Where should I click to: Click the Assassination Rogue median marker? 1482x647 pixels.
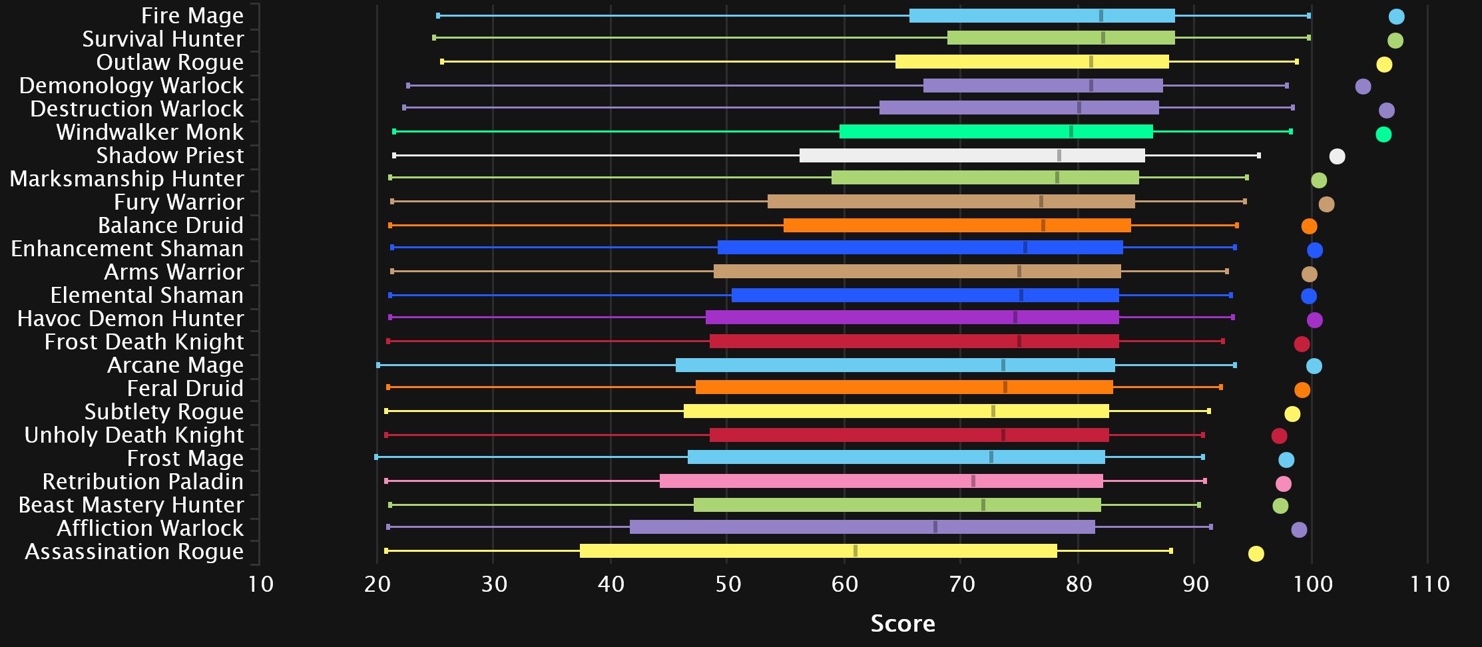click(856, 551)
